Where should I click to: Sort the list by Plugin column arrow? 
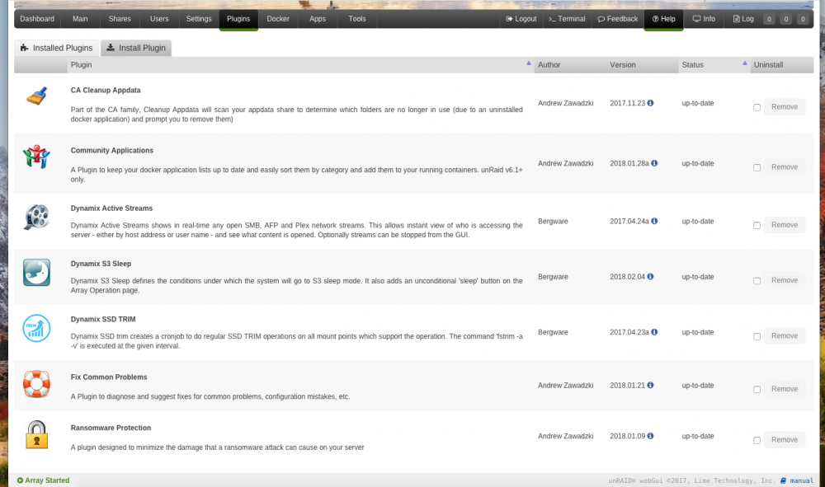[x=528, y=63]
